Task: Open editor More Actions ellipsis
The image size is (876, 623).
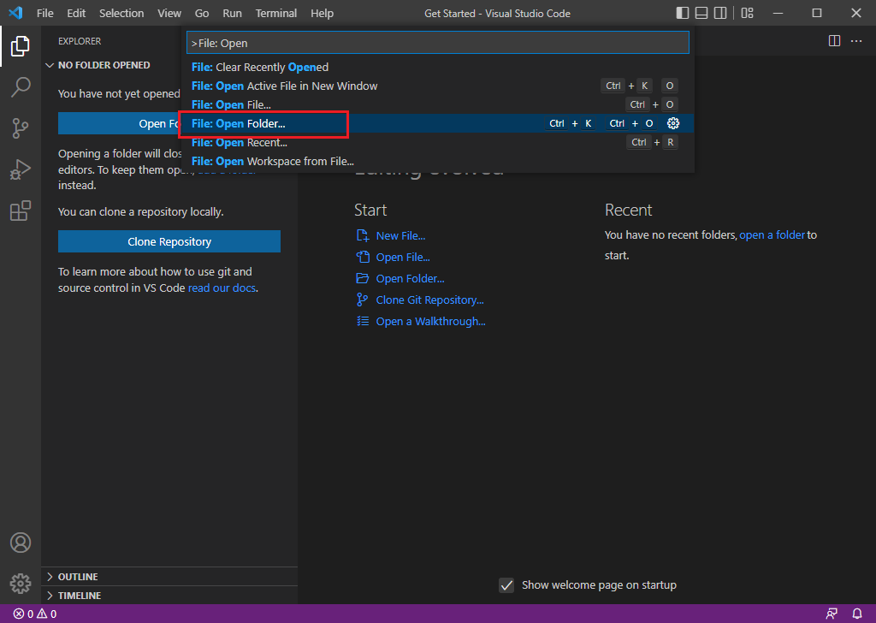Action: 855,41
